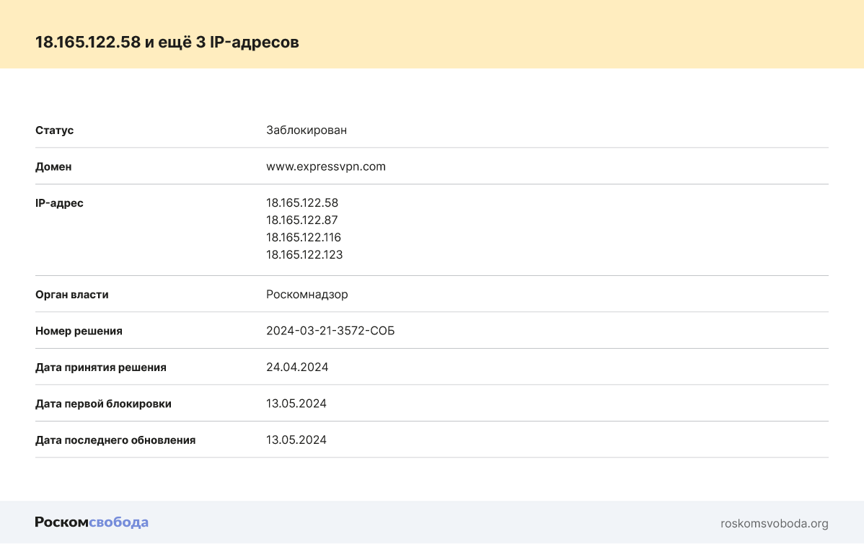Click IP address 18.165.122.58 in the table

[x=302, y=202]
